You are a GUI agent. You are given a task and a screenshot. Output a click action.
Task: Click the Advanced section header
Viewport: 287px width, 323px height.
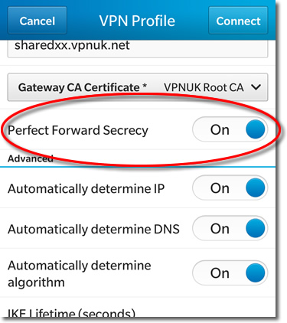pos(31,158)
